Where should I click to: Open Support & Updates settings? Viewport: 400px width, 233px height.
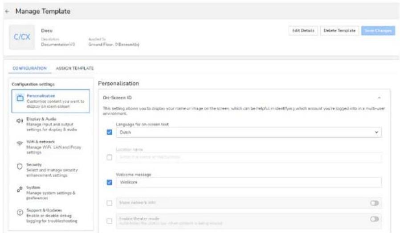tap(50, 216)
